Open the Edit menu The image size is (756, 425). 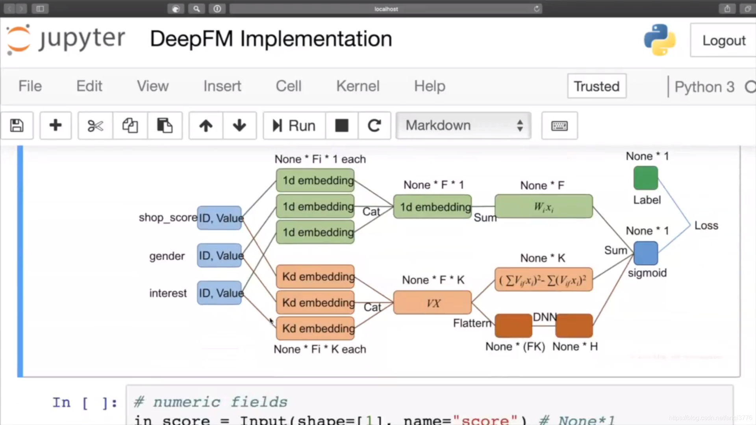pyautogui.click(x=89, y=86)
